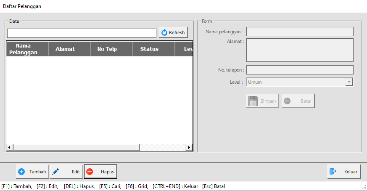The width and height of the screenshot is (367, 191).
Task: Click the exit door icon on Keluar
Action: click(333, 172)
